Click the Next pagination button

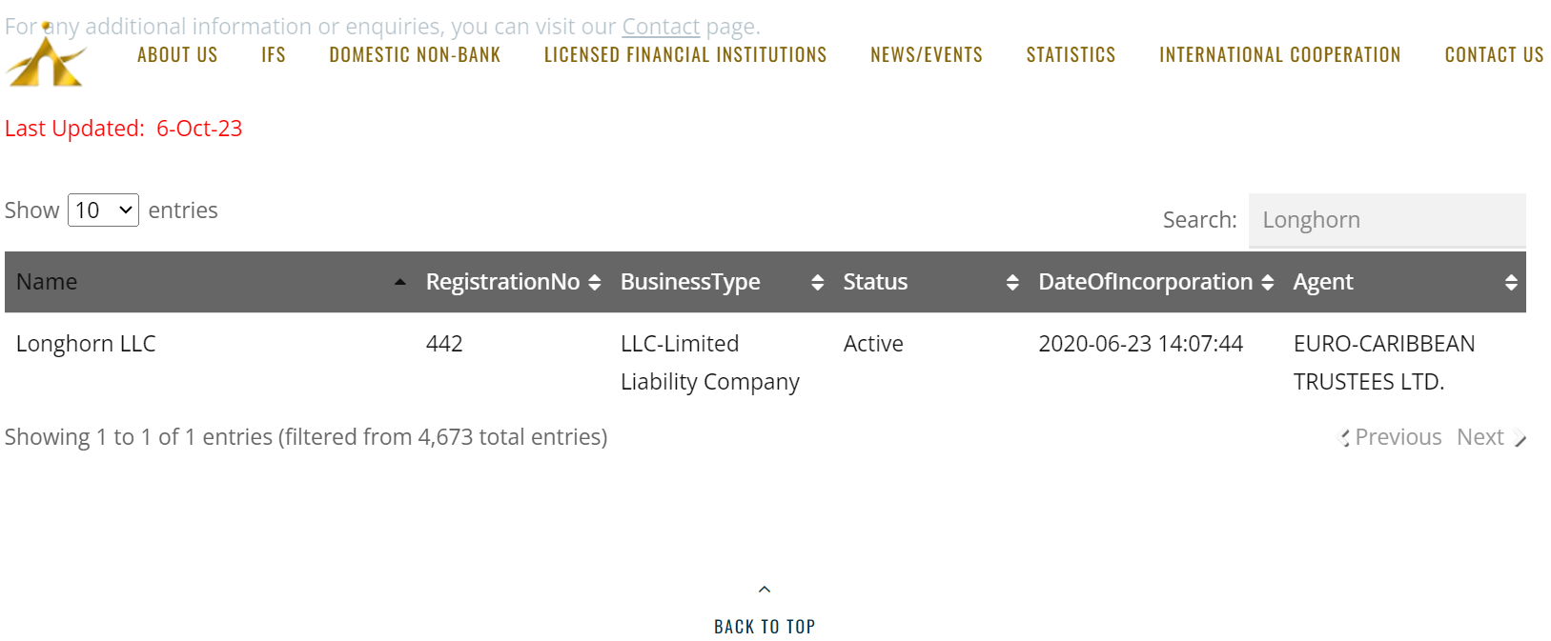coord(1491,437)
